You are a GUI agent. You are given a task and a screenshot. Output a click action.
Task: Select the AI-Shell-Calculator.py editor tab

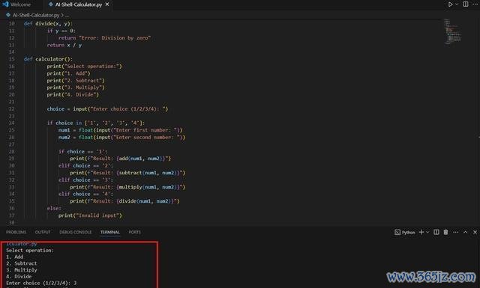[x=78, y=4]
